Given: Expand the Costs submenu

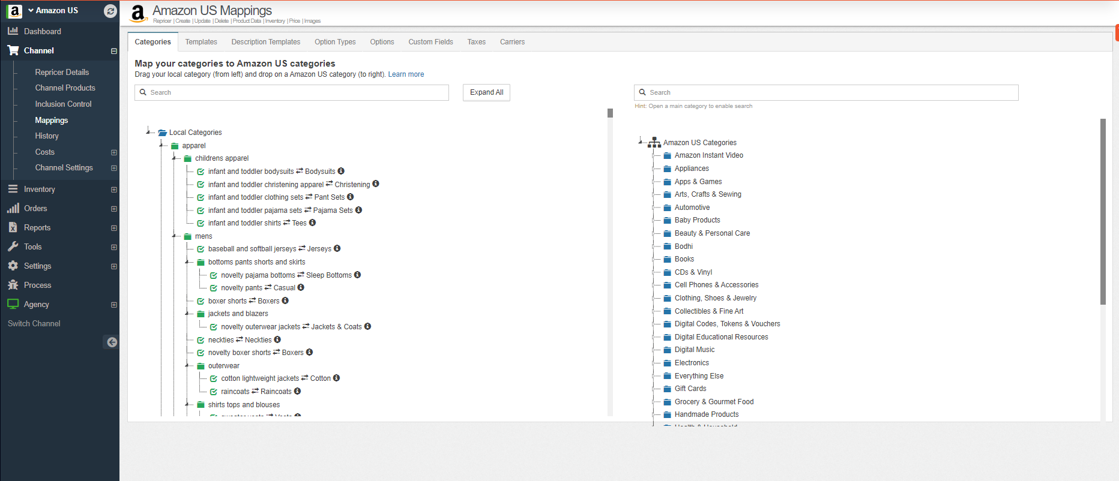Looking at the screenshot, I should [114, 152].
